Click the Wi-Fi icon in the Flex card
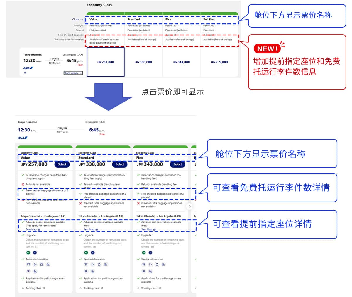Screen dimensions: 352x297 (144, 271)
